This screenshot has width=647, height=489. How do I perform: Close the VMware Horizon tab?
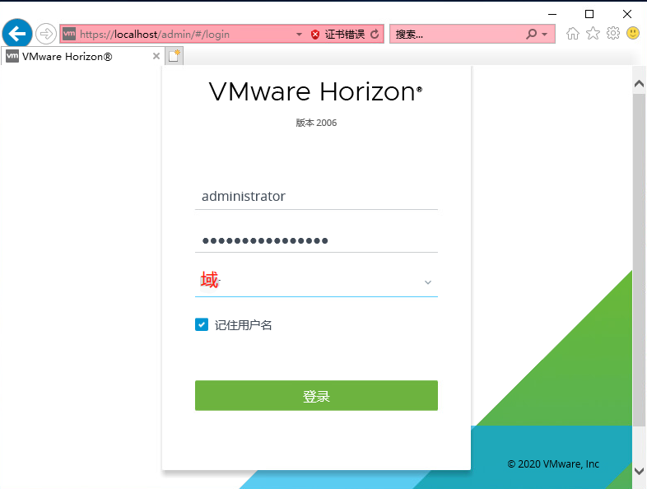click(156, 56)
